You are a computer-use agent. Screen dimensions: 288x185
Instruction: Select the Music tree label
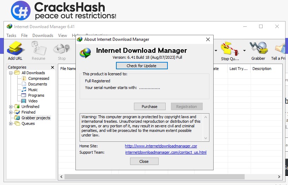33,90
